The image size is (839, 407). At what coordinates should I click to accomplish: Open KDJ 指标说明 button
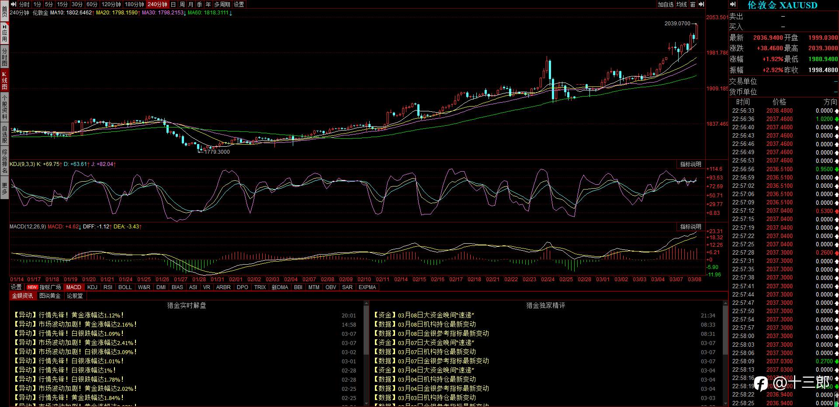tap(690, 164)
